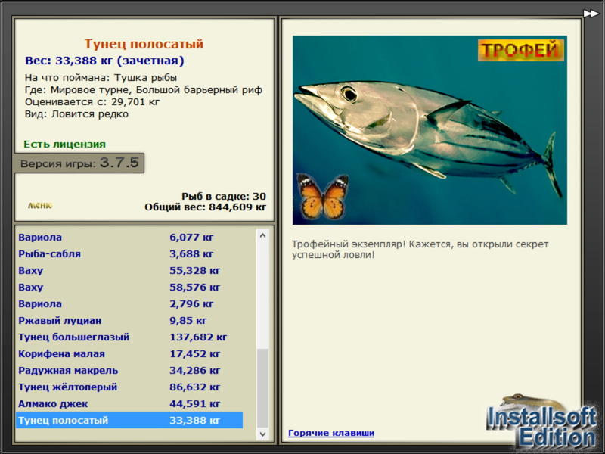Click the scroll up arrow of fish list

(262, 235)
